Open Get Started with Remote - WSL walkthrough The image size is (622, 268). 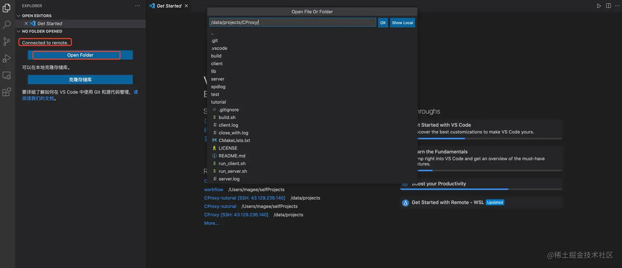click(481, 202)
